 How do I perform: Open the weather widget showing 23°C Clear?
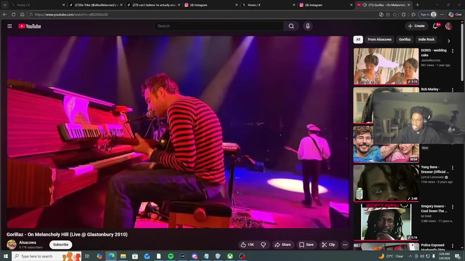coord(391,256)
